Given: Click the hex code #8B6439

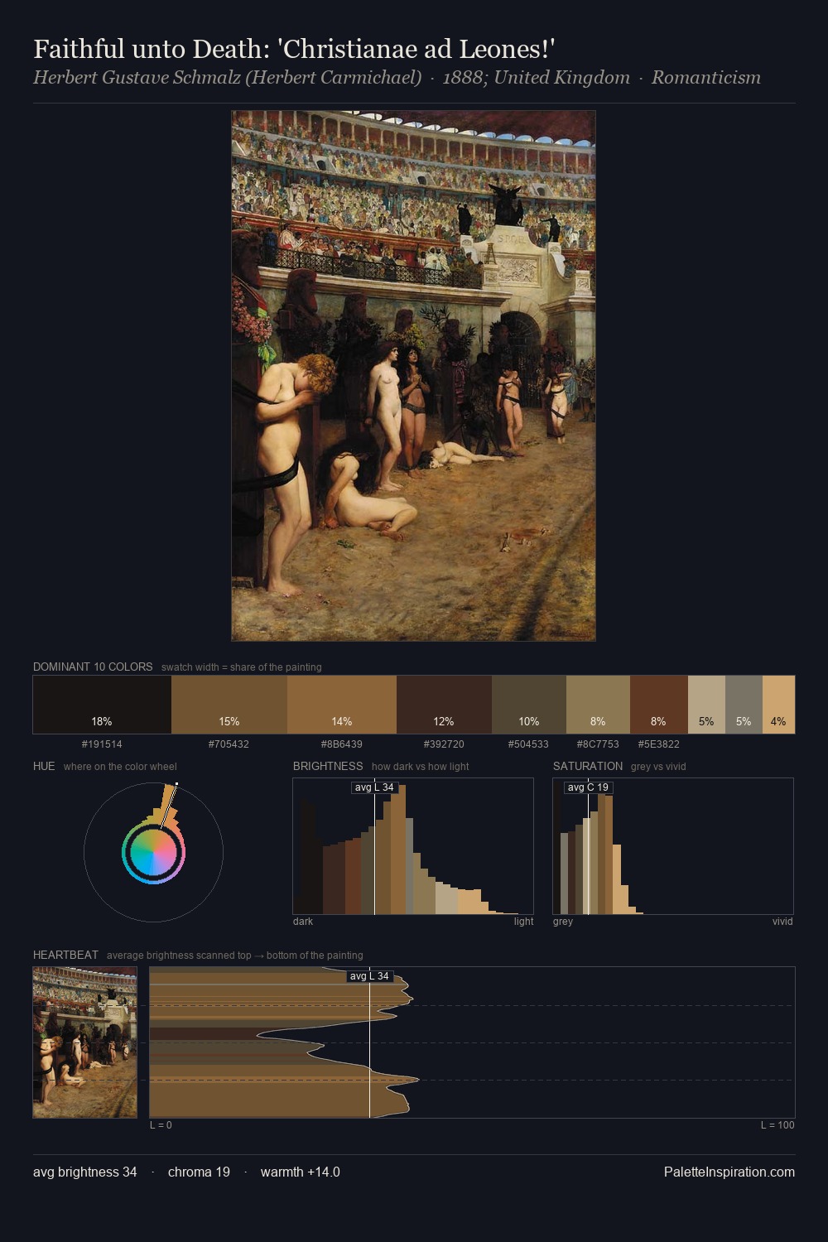Looking at the screenshot, I should click(342, 744).
